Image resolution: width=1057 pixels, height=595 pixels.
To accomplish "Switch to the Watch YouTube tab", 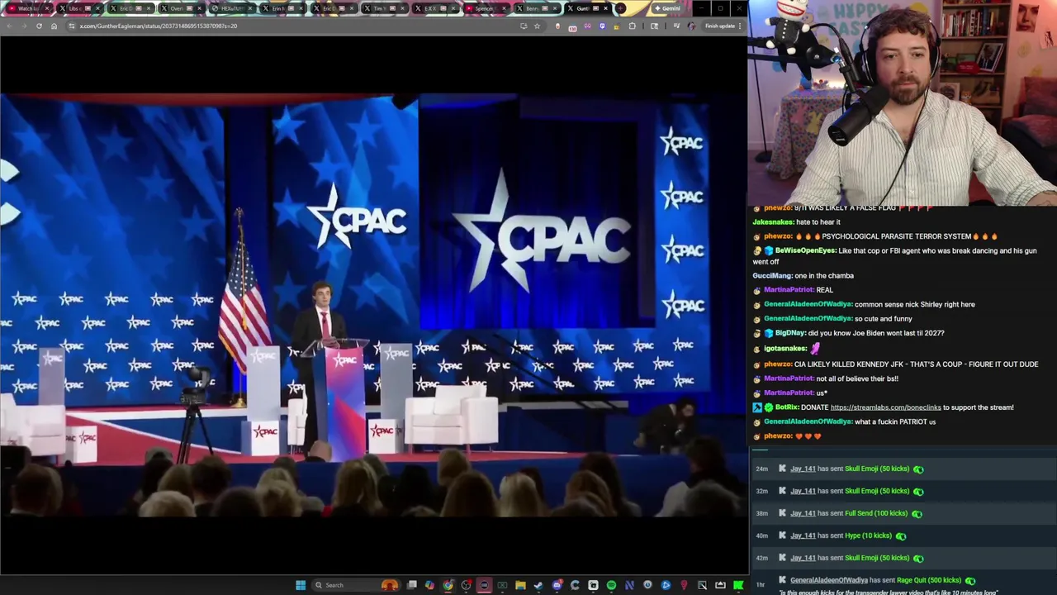I will [28, 8].
